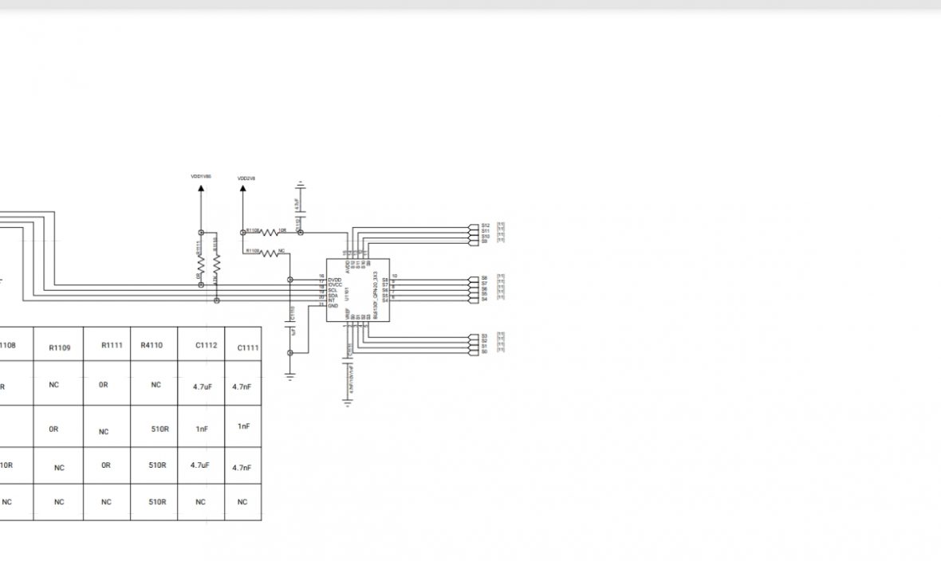The width and height of the screenshot is (941, 561).
Task: Select the U1101 chip body
Action: (x=357, y=290)
